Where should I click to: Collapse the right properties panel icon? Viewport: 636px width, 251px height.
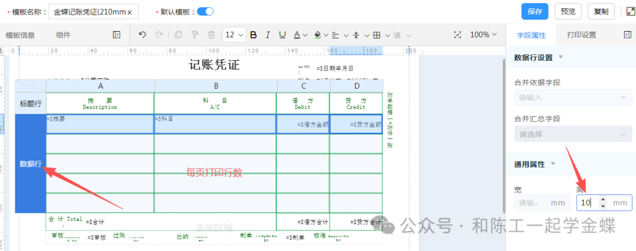coord(627,35)
